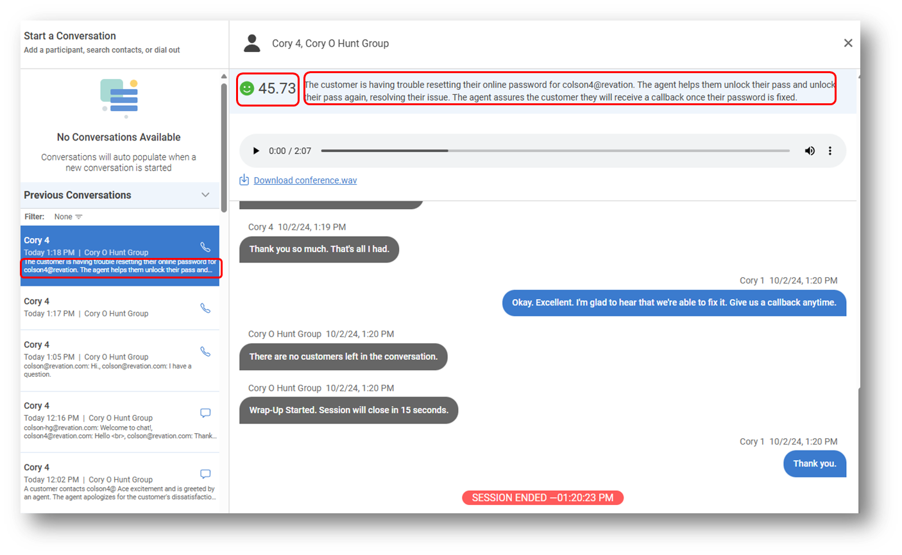Collapse the Previous Conversations section
This screenshot has height=555, width=902.
tap(205, 195)
